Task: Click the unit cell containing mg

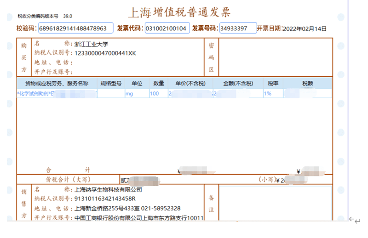Action: click(136, 94)
